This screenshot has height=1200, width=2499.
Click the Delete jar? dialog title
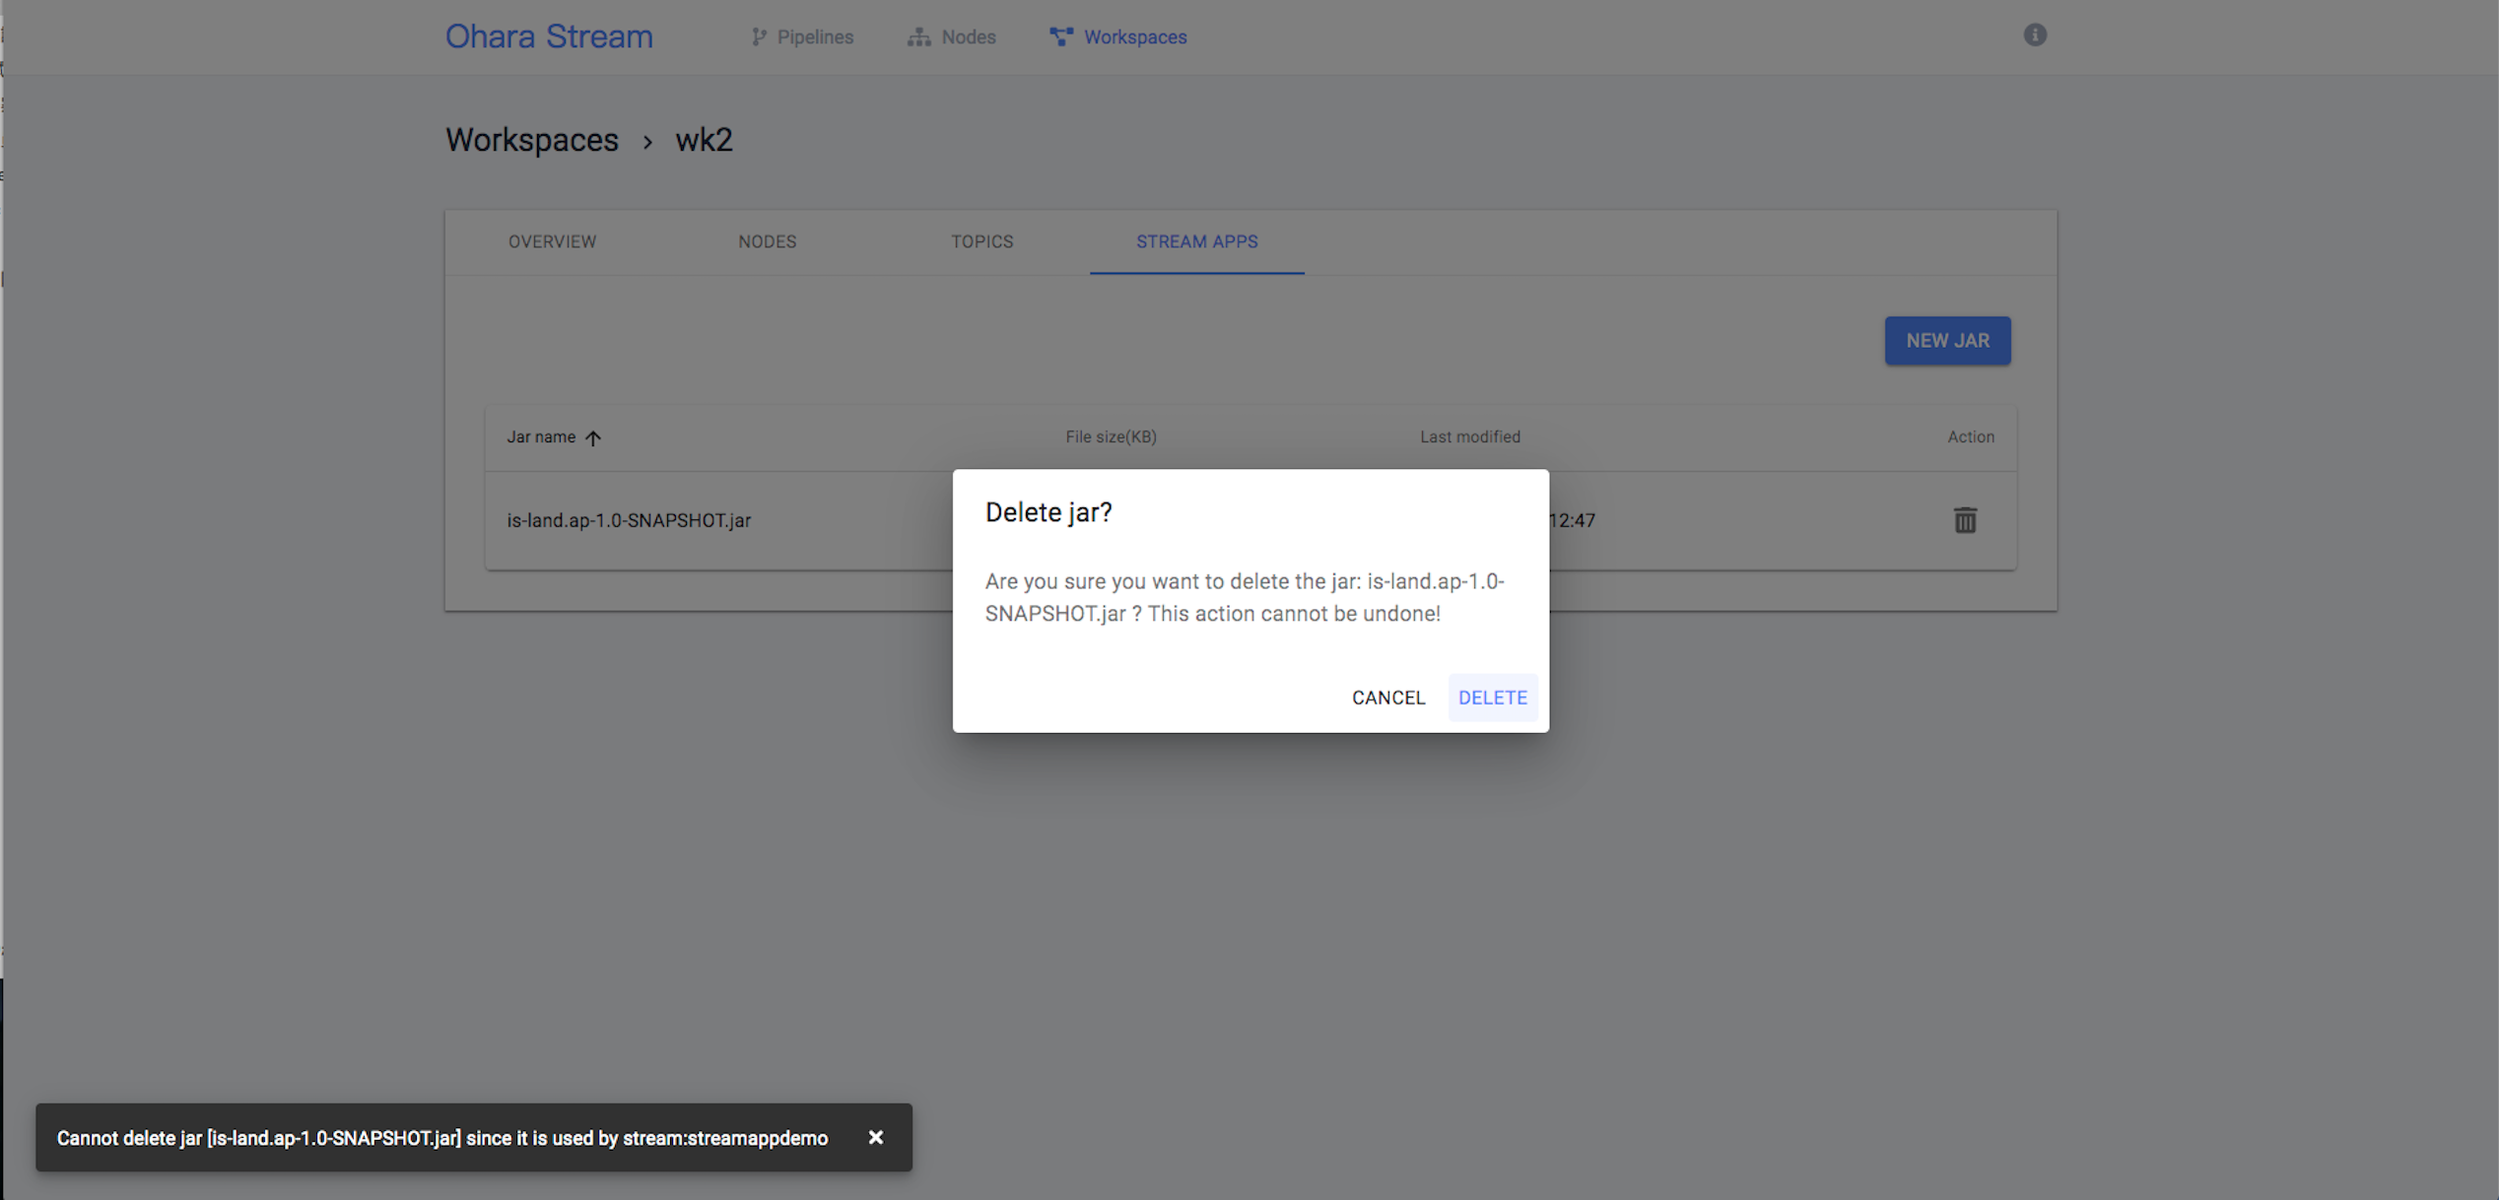1048,512
